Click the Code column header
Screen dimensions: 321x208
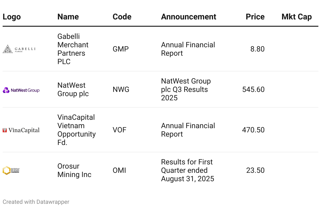pyautogui.click(x=122, y=17)
